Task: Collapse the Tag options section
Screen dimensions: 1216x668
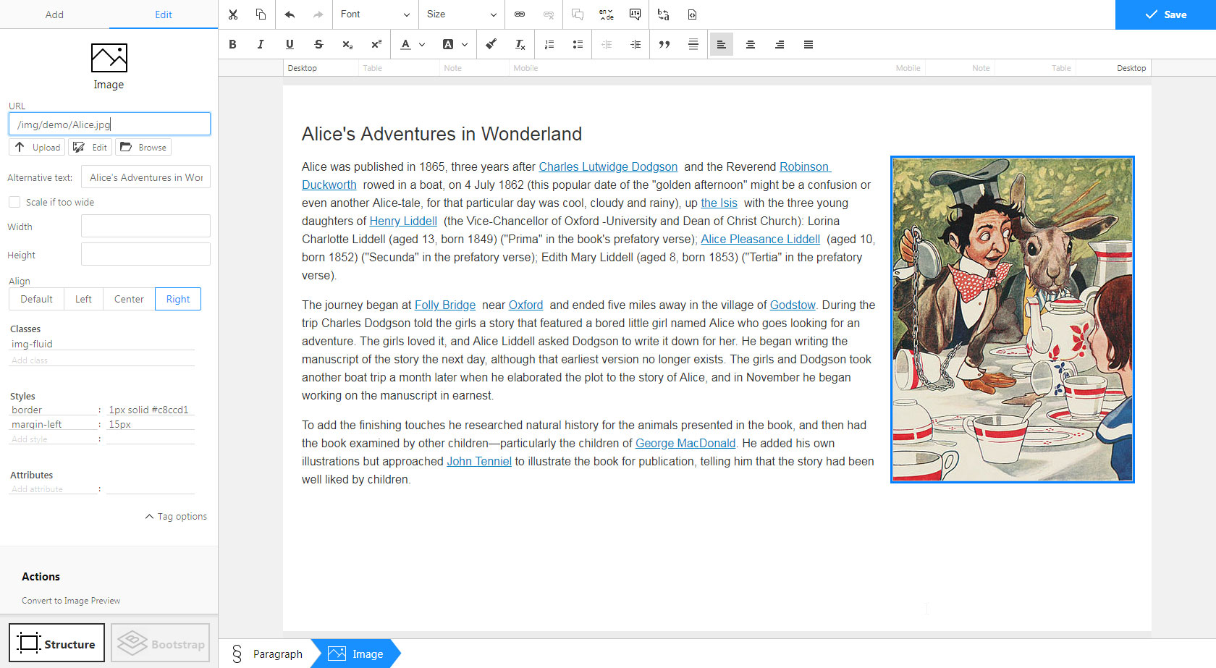Action: click(x=176, y=516)
